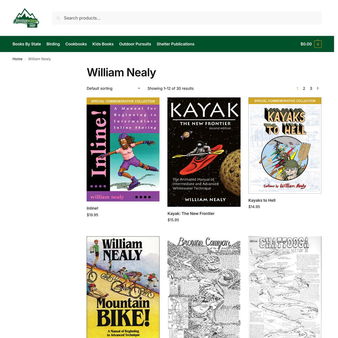Open the Default sorting dropdown
The width and height of the screenshot is (338, 338).
(x=114, y=88)
